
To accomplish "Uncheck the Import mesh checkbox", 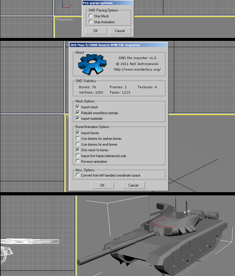I will tap(78, 107).
